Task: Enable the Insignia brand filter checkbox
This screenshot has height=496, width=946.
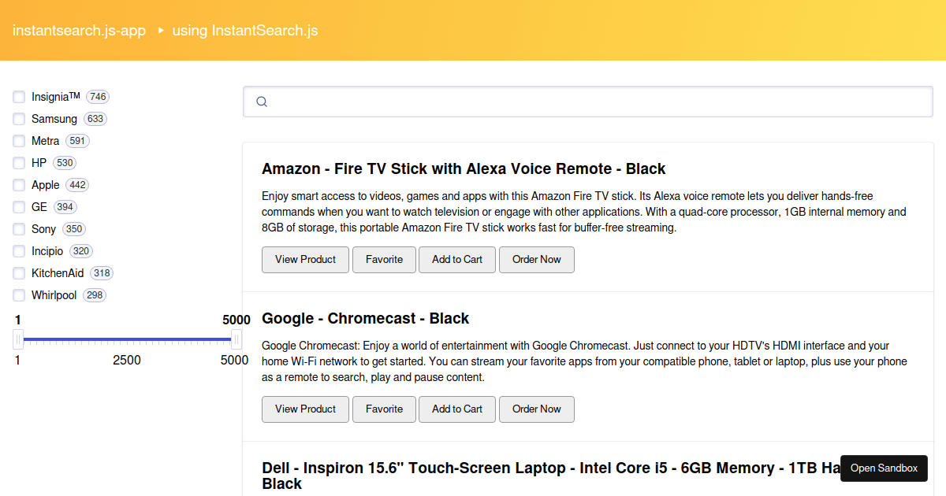Action: coord(18,96)
